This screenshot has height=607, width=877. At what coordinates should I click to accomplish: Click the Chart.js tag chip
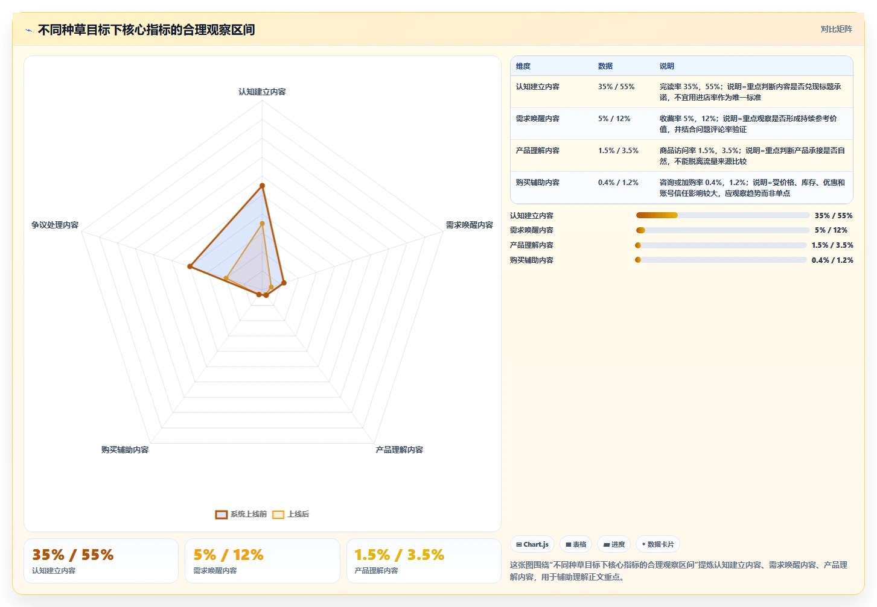coord(532,544)
